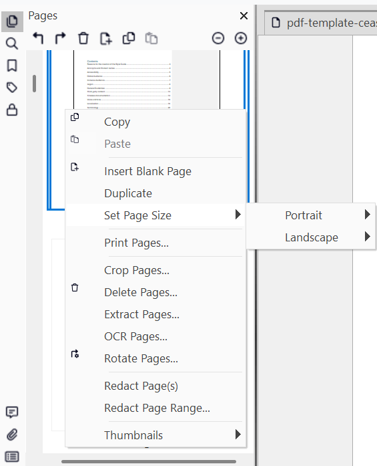Click the copy pages toolbar icon
Image resolution: width=377 pixels, height=466 pixels.
pos(129,38)
